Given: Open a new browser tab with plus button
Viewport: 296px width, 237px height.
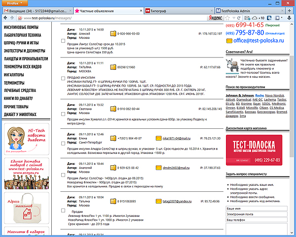Looking at the screenshot, I should (x=289, y=11).
